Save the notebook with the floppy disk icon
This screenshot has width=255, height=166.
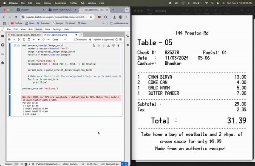(x=9, y=40)
